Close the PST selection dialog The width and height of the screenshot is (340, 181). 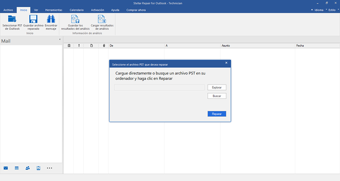point(226,63)
